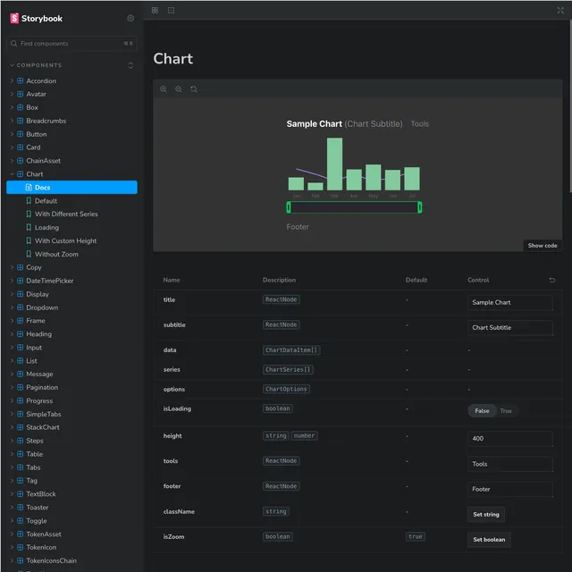Click Set string for className
572x572 pixels.
click(486, 515)
